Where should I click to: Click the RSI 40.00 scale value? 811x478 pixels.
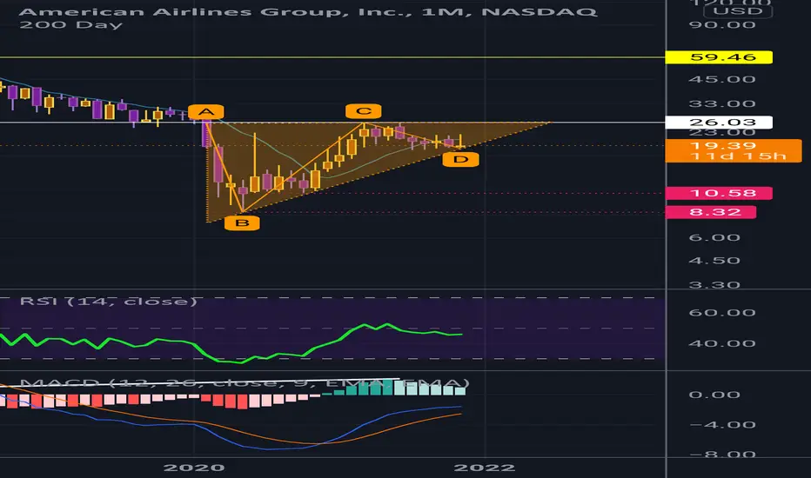pos(722,343)
